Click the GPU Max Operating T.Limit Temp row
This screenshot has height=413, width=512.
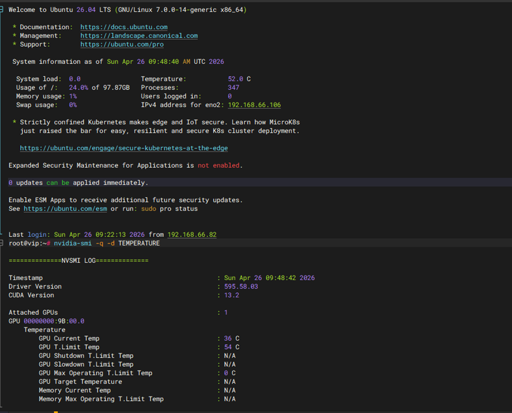pos(137,373)
